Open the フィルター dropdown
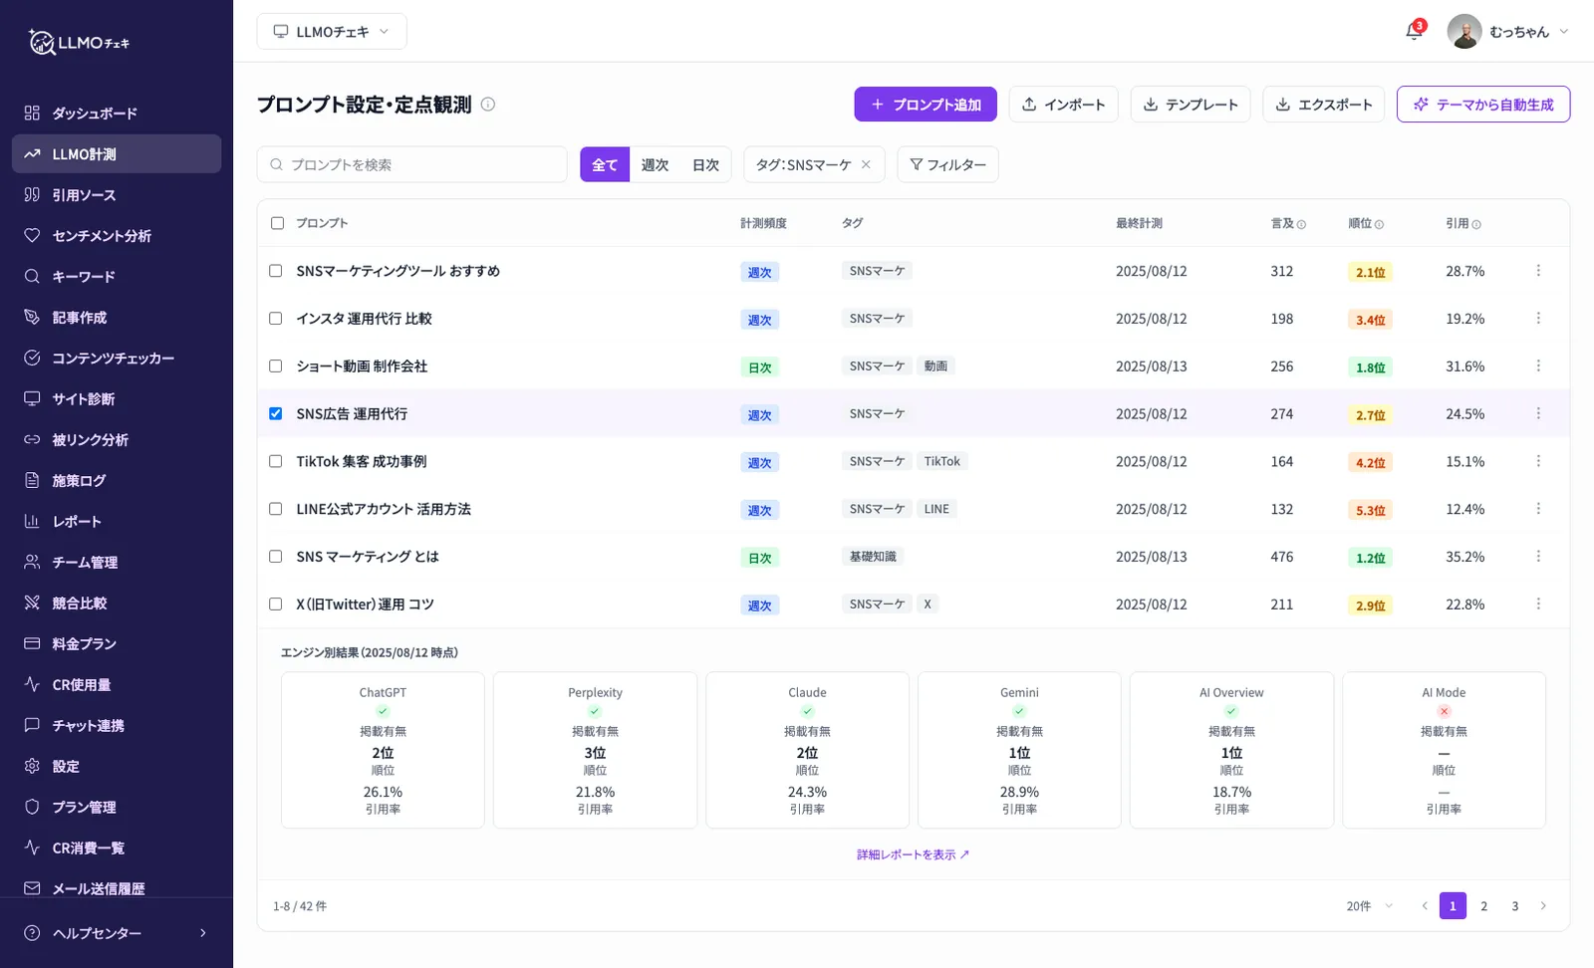 click(x=947, y=164)
